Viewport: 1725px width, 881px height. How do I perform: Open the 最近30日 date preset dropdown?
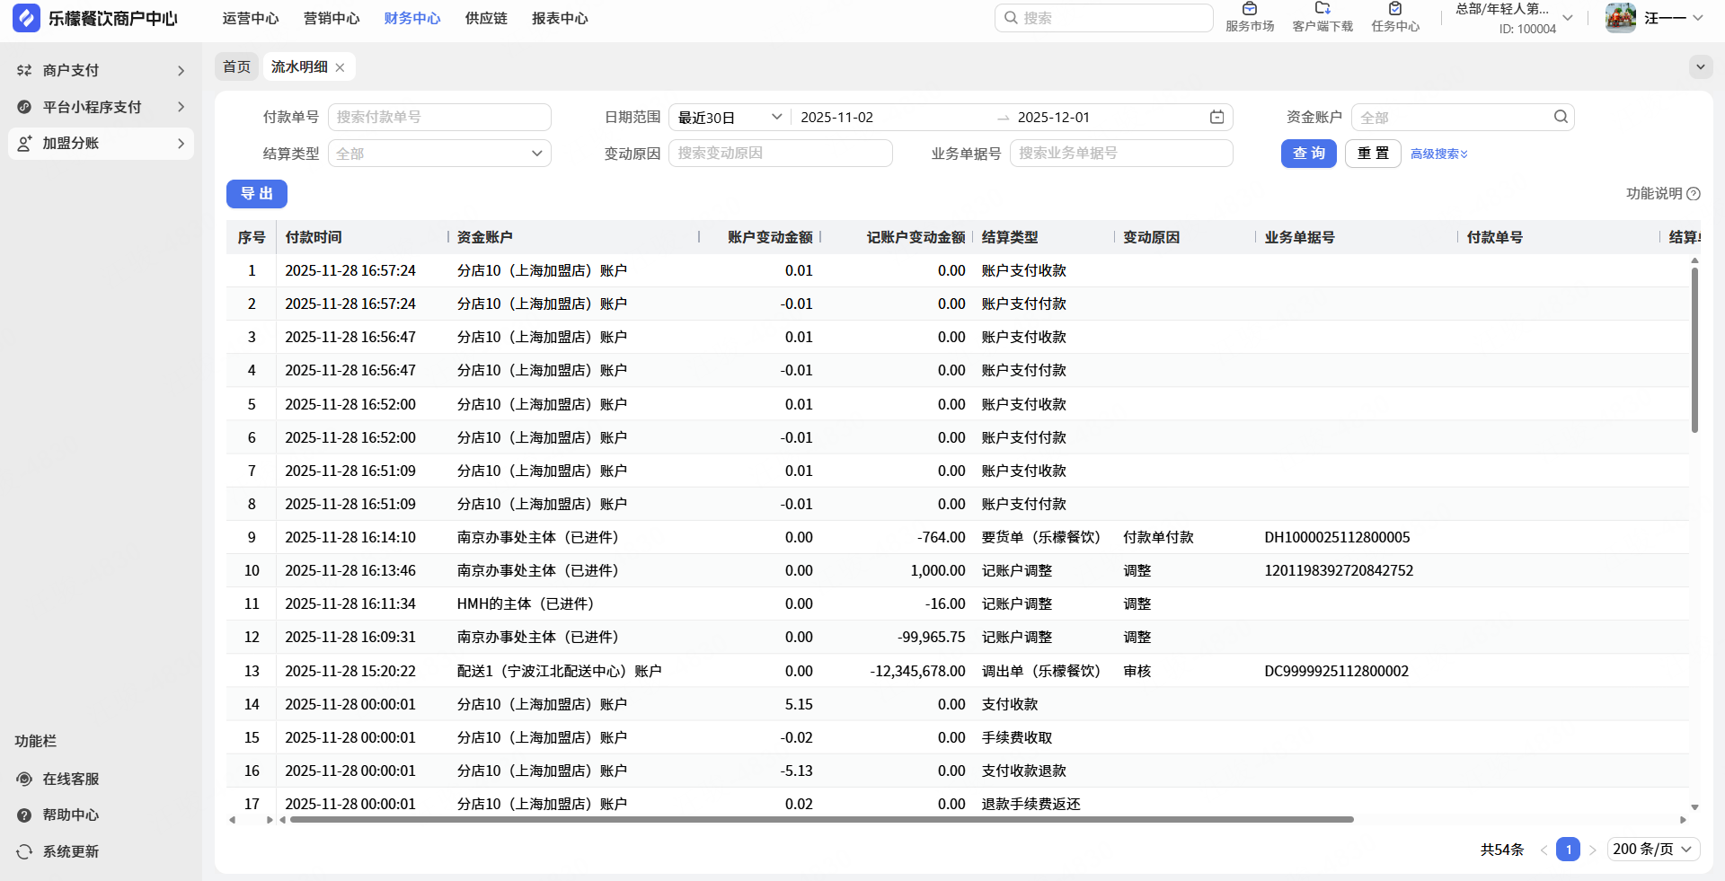click(x=729, y=118)
